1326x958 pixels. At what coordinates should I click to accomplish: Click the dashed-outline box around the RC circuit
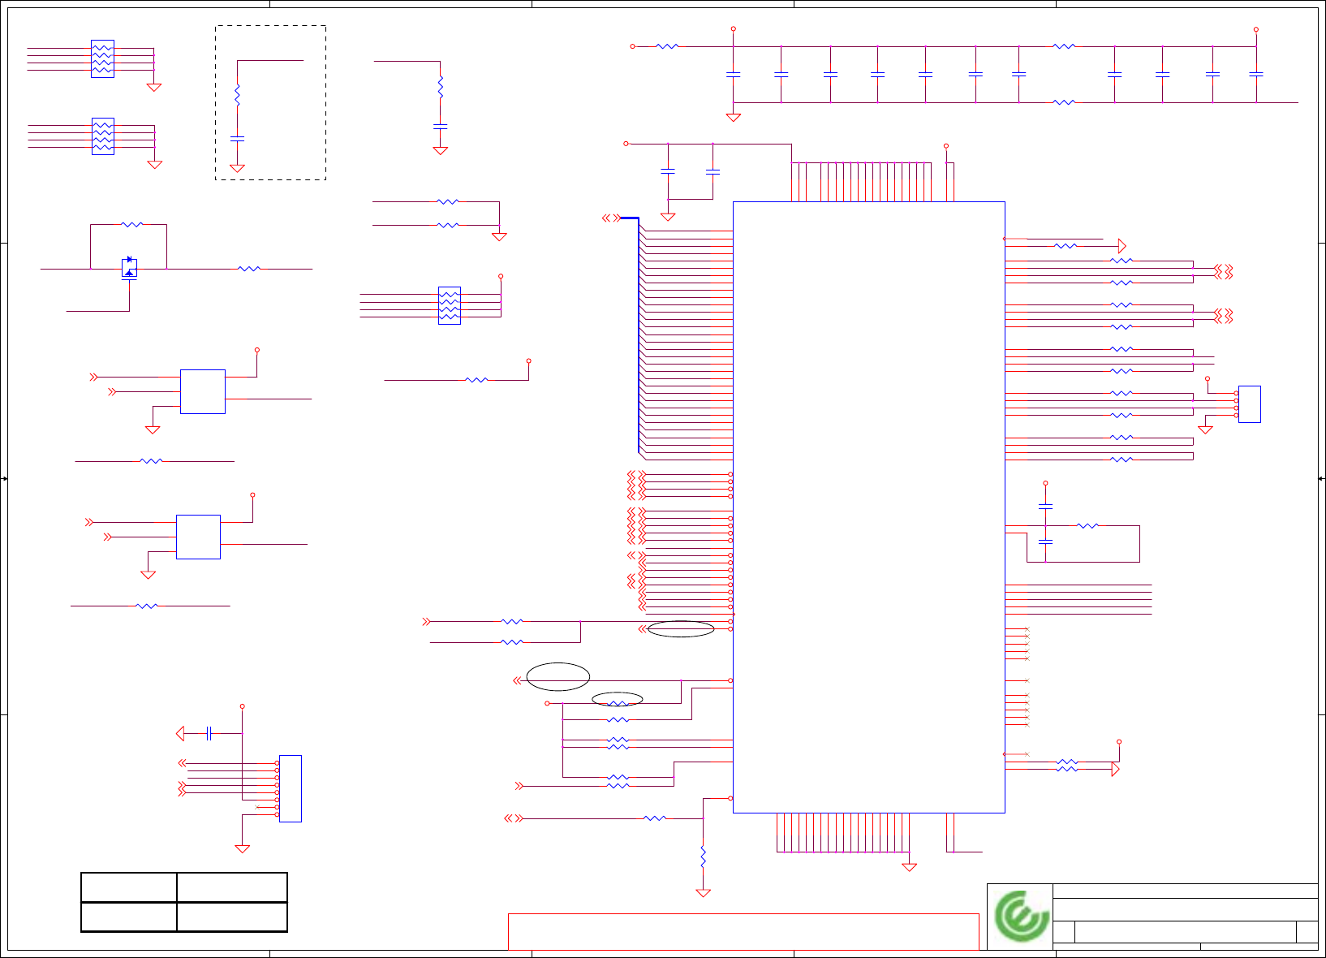click(270, 102)
